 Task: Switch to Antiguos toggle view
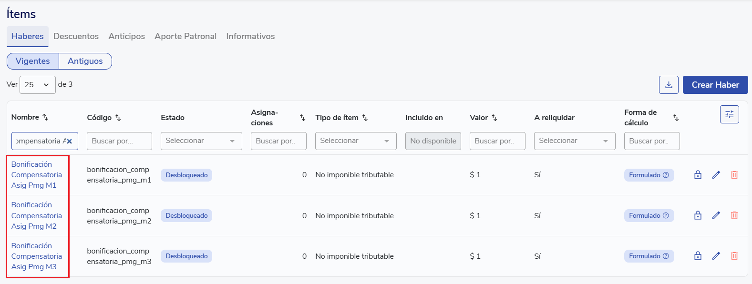coord(85,61)
